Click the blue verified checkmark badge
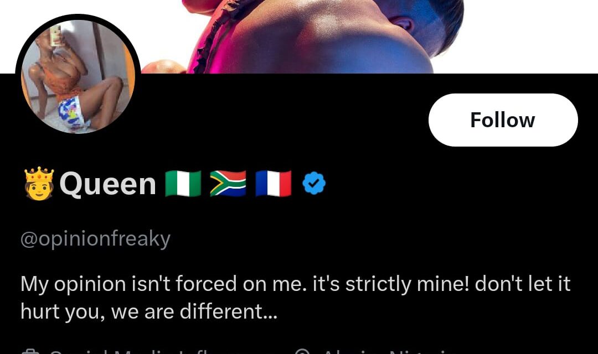The width and height of the screenshot is (598, 354). pos(314,183)
